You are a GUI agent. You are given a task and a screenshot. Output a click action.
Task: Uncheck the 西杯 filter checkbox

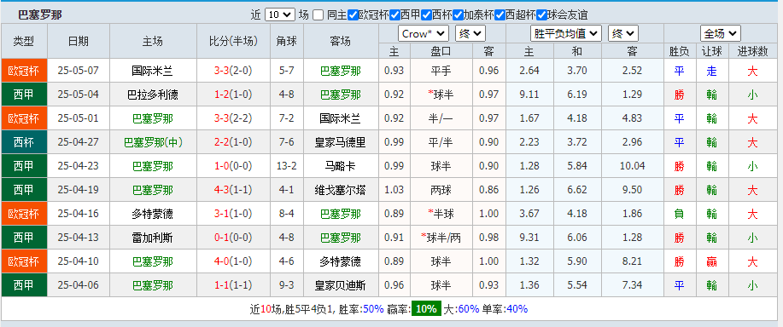(x=426, y=15)
